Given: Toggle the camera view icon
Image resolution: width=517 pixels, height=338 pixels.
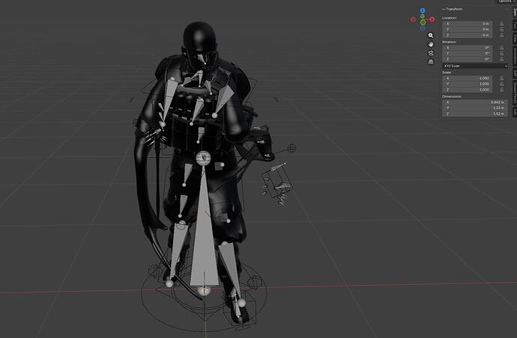Looking at the screenshot, I should (431, 53).
